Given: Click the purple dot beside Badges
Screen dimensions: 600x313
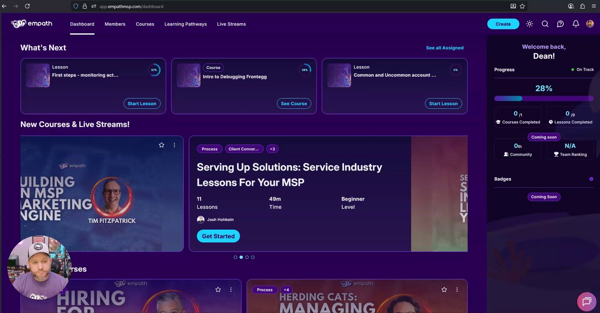Looking at the screenshot, I should 591,179.
